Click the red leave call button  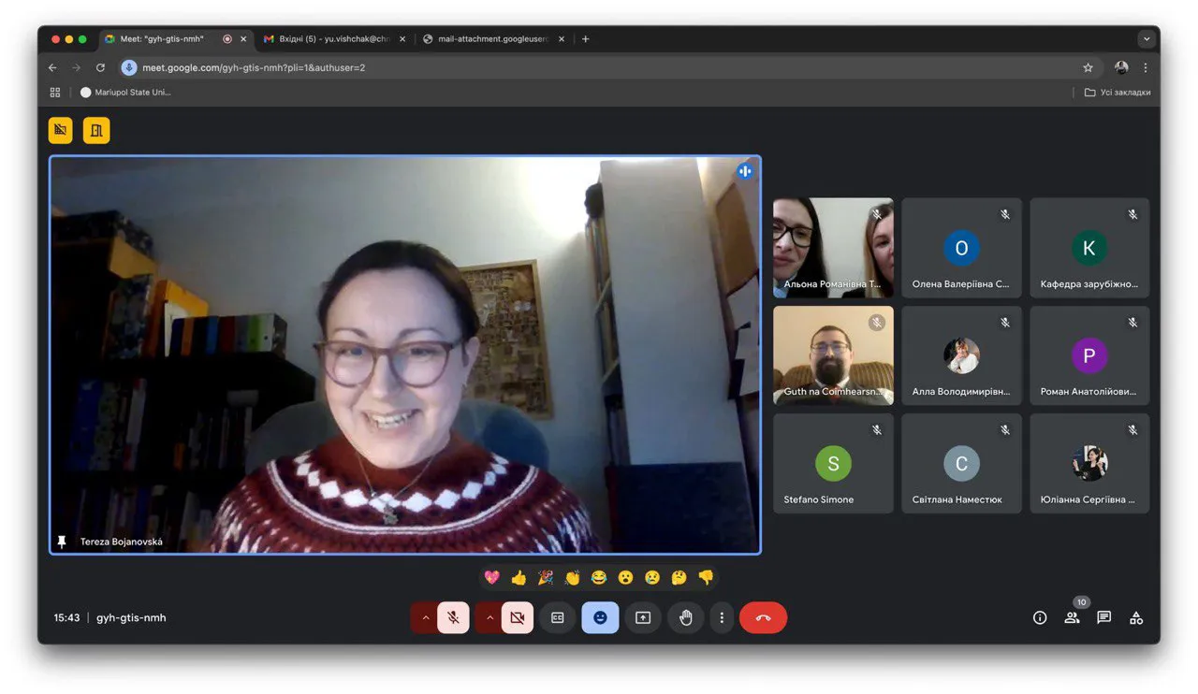[763, 618]
